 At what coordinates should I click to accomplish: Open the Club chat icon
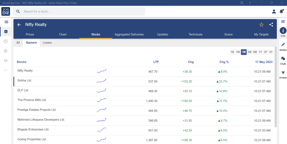pyautogui.click(x=283, y=59)
